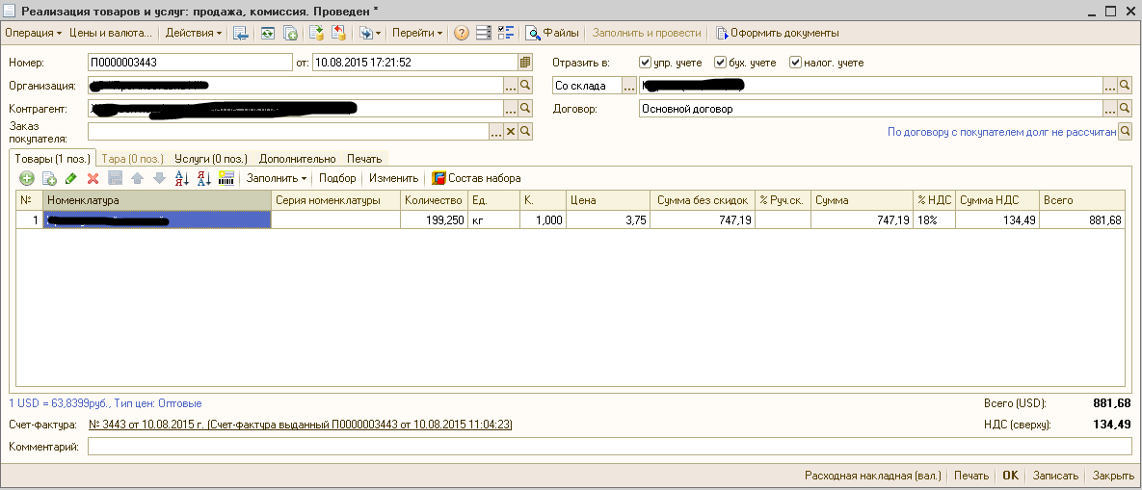Switch to the Дополнительно tab
The image size is (1142, 490).
pos(297,159)
